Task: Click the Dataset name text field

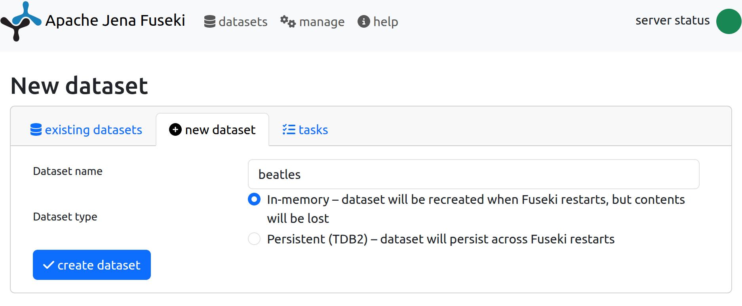Action: [x=473, y=174]
